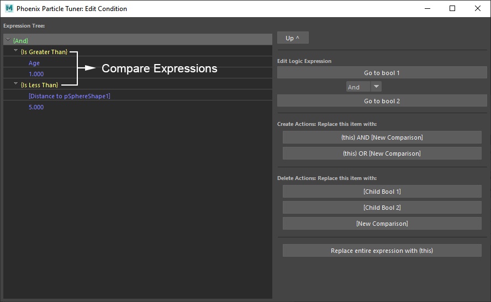Click (this) OR [New Comparison] button
Viewport: 491px width, 302px height.
click(382, 153)
